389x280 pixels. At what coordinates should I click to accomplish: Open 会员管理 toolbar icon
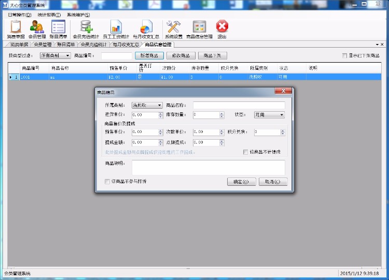pyautogui.click(x=37, y=29)
